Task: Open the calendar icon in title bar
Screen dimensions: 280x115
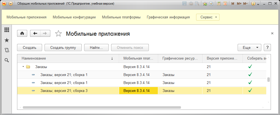Action: click(225, 4)
